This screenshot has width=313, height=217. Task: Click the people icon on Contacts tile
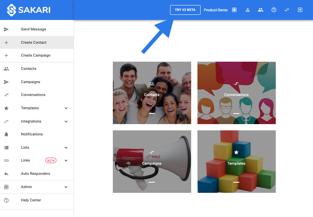pyautogui.click(x=152, y=84)
